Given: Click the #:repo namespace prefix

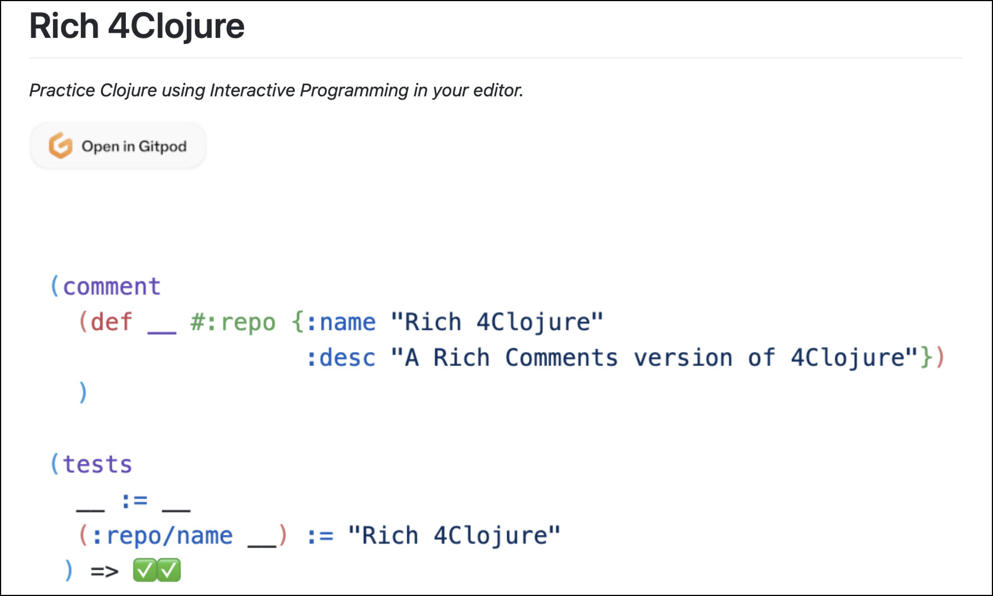Looking at the screenshot, I should (x=233, y=323).
